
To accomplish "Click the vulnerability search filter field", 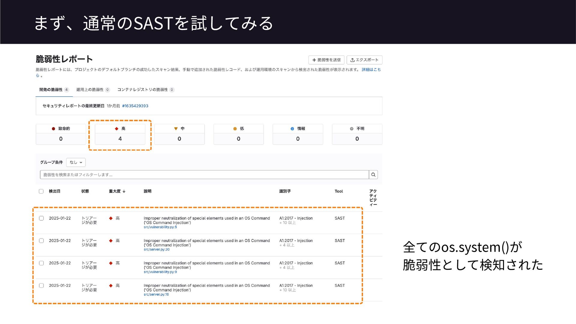I will pos(204,175).
